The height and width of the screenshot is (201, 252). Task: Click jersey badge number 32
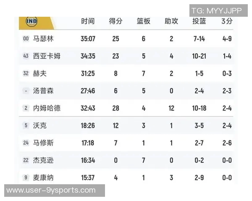pos(26,74)
